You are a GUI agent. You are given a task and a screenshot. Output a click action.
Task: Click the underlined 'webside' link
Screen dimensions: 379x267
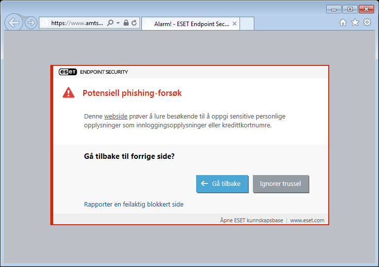(116, 116)
